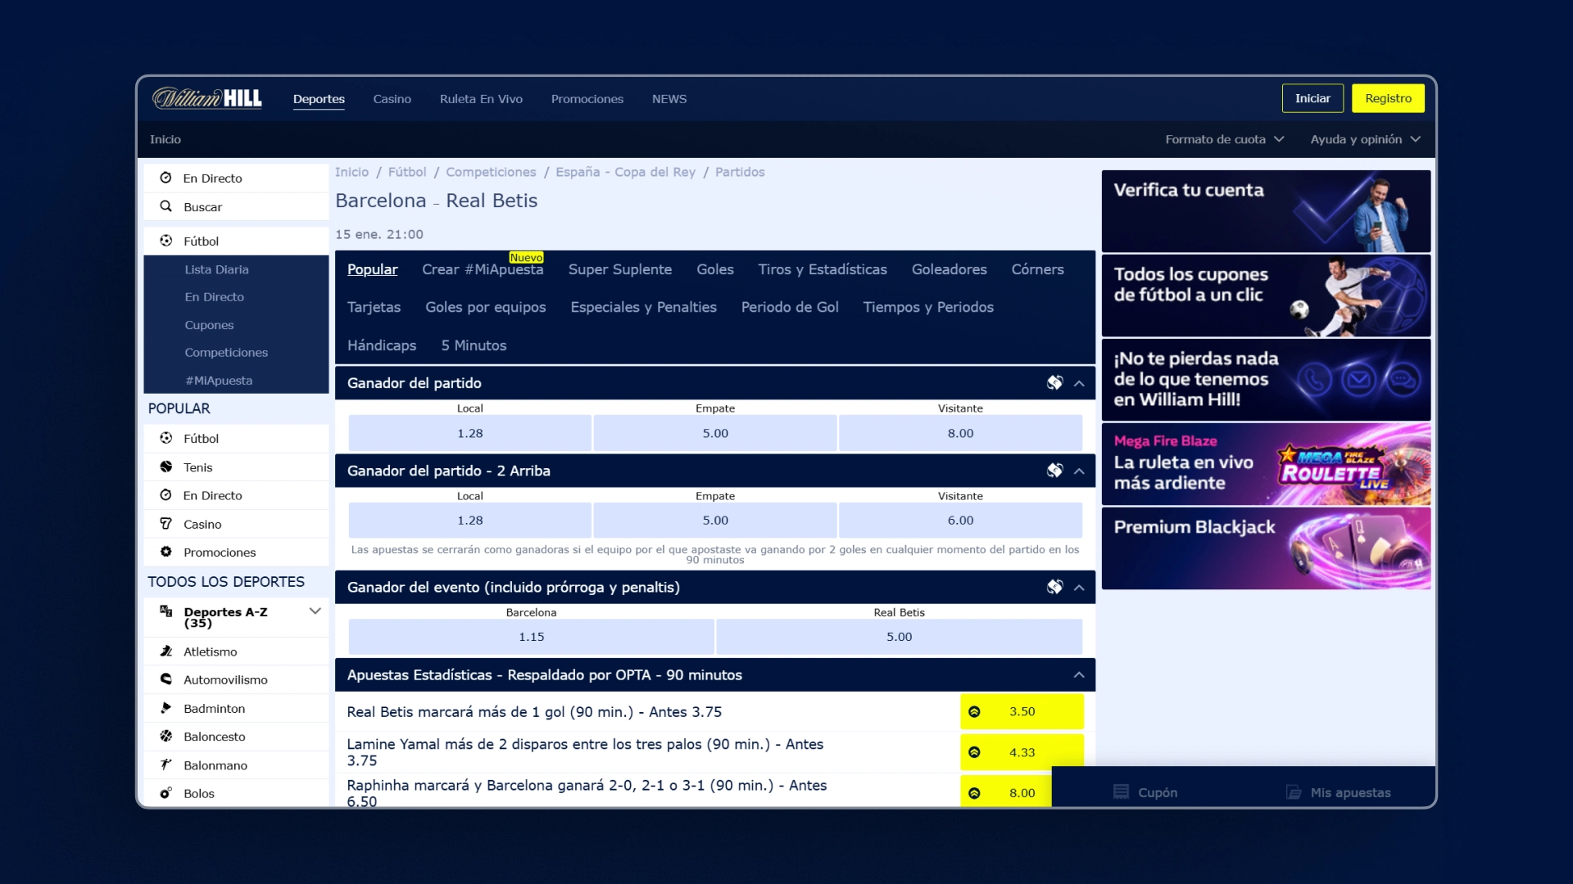This screenshot has width=1573, height=884.
Task: Select the Goles tab
Action: (714, 269)
